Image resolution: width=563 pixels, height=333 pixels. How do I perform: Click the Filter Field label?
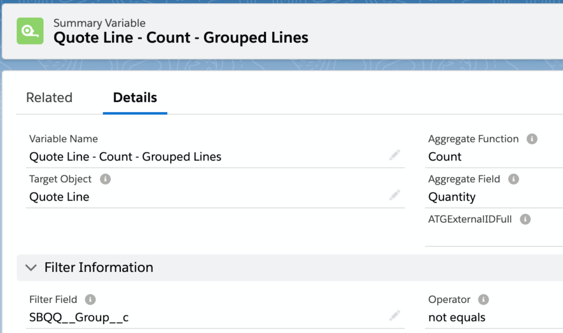pyautogui.click(x=53, y=299)
